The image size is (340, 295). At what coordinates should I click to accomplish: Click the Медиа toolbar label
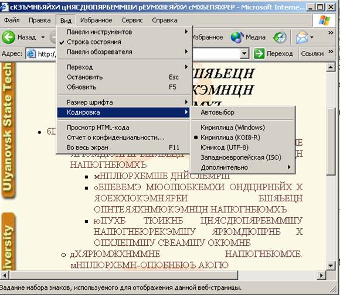point(256,37)
